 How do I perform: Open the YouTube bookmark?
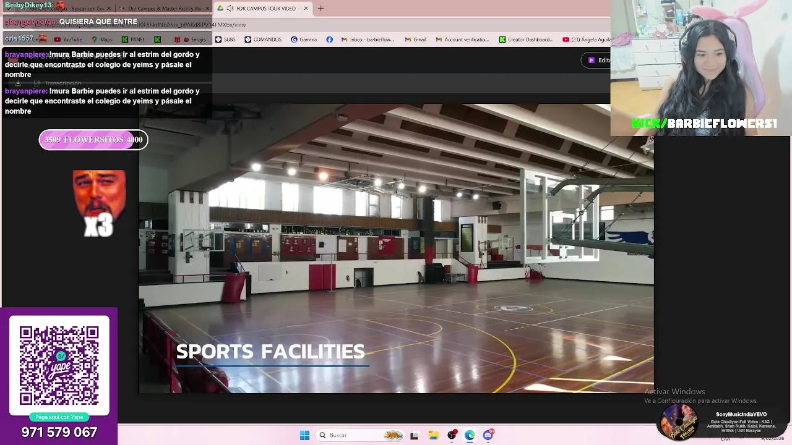[68, 40]
